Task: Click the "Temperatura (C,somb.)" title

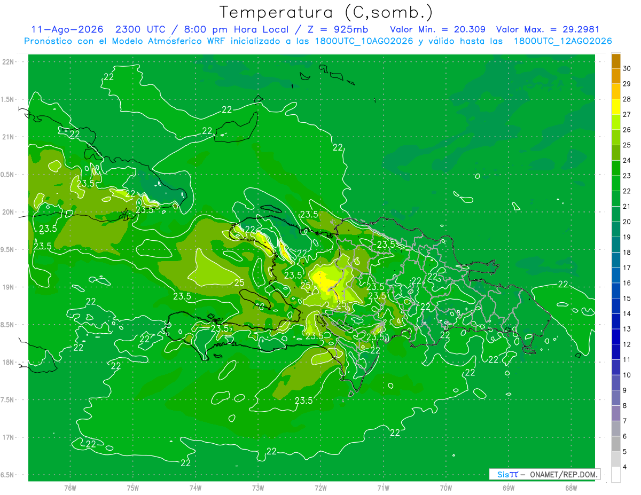Action: click(x=326, y=12)
